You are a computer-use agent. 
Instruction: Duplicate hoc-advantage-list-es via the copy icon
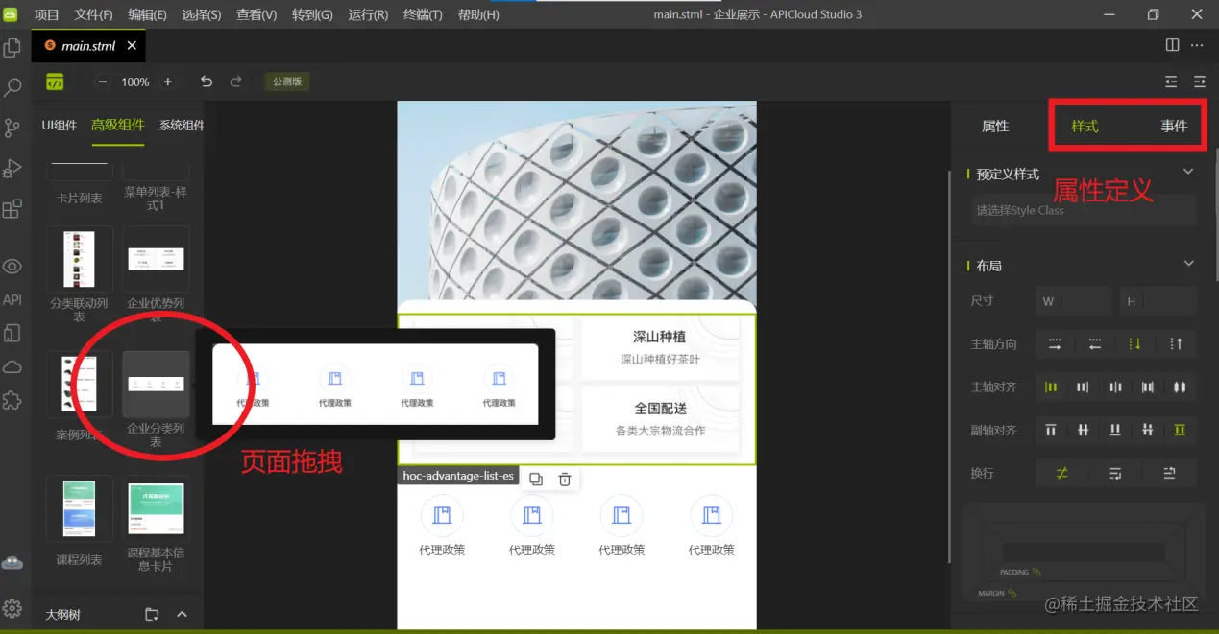[536, 477]
